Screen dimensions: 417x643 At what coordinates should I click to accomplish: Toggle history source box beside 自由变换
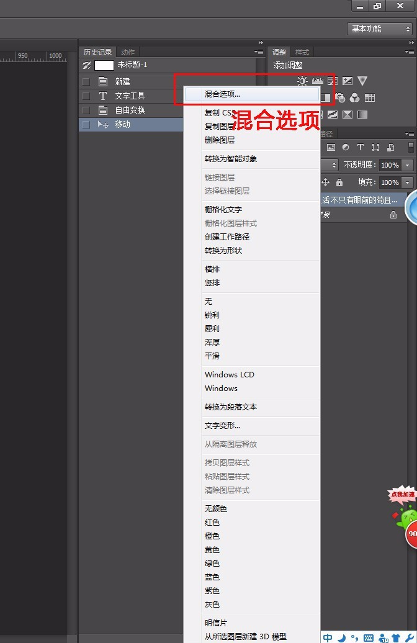86,110
